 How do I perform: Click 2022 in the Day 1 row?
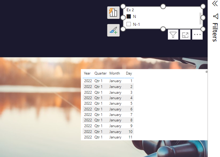pyautogui.click(x=88, y=81)
